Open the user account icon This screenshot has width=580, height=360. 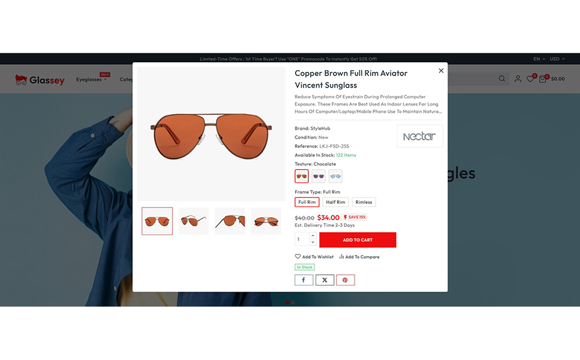518,79
